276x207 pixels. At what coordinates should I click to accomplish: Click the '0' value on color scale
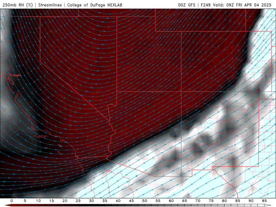(x=12, y=201)
